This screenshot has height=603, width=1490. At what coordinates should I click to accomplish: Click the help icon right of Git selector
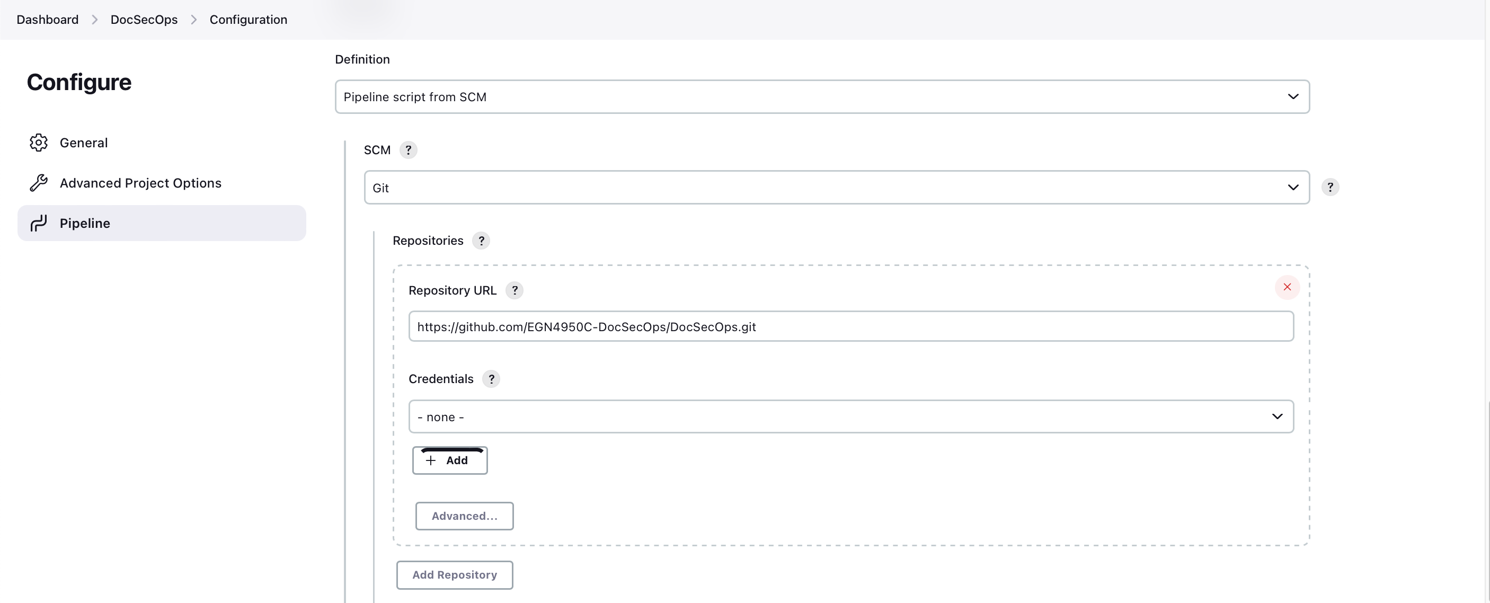point(1331,187)
